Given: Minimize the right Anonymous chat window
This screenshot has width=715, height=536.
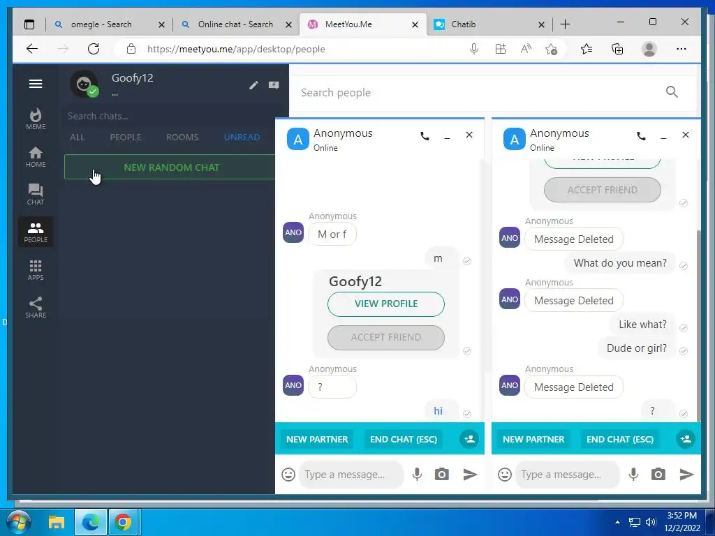Looking at the screenshot, I should 663,137.
